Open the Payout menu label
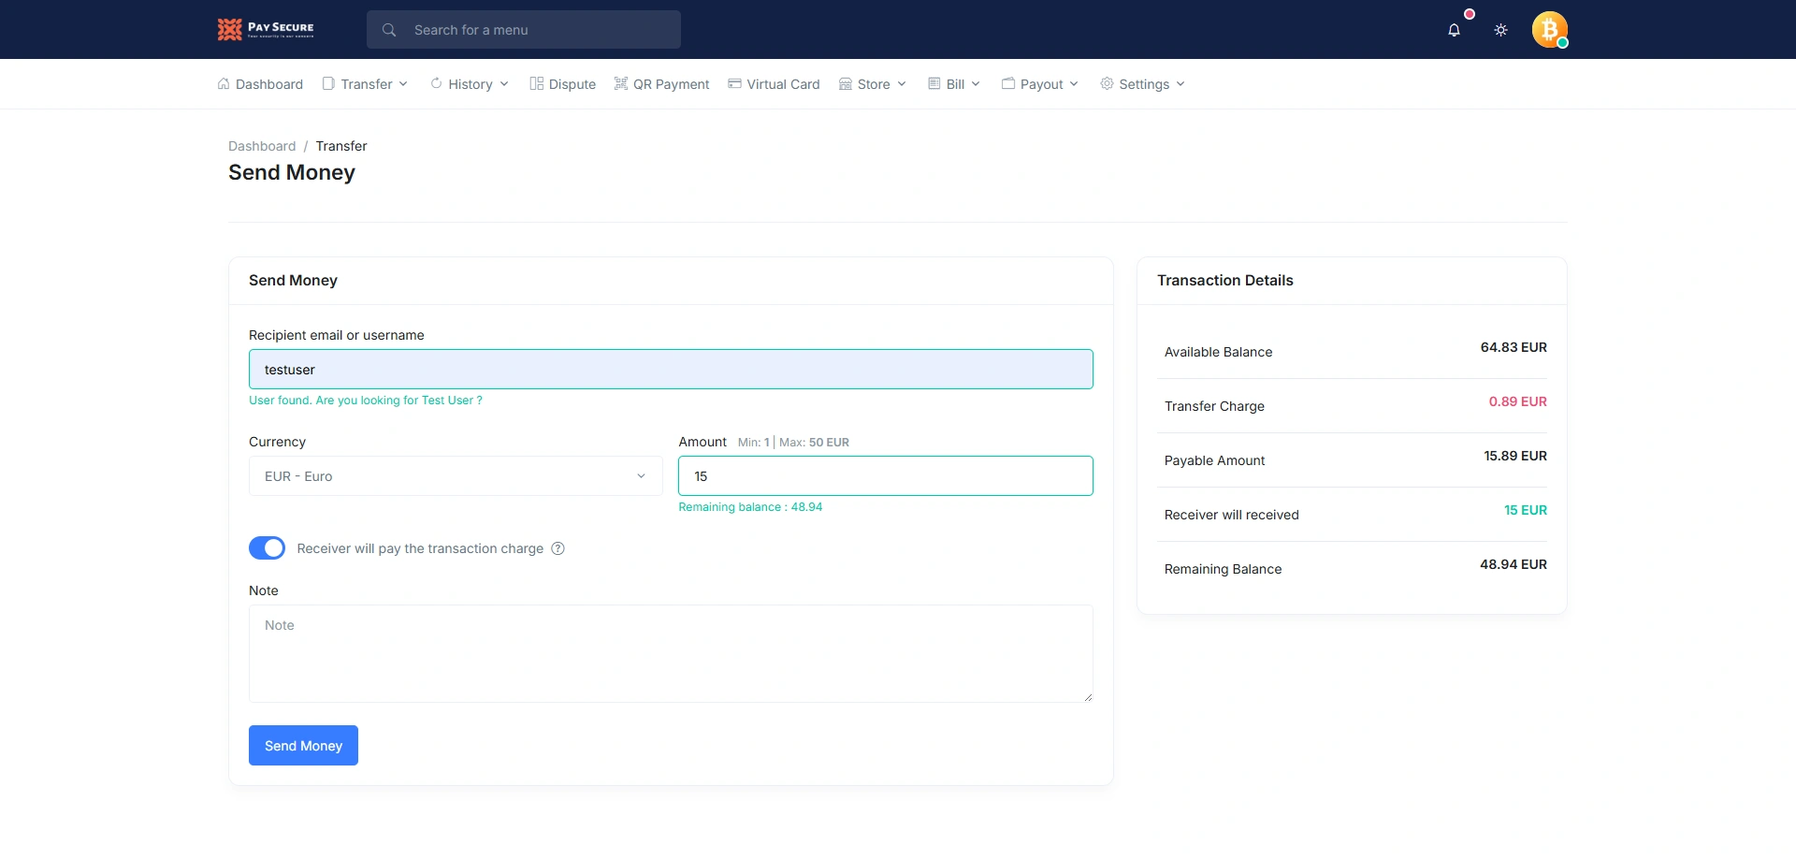Viewport: 1796px width, 860px height. (x=1041, y=84)
